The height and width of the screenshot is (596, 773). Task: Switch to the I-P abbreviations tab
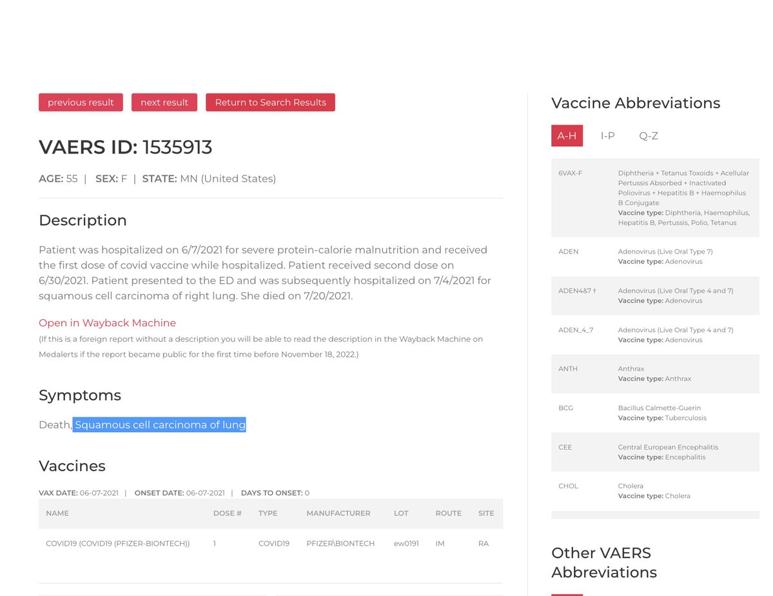607,136
